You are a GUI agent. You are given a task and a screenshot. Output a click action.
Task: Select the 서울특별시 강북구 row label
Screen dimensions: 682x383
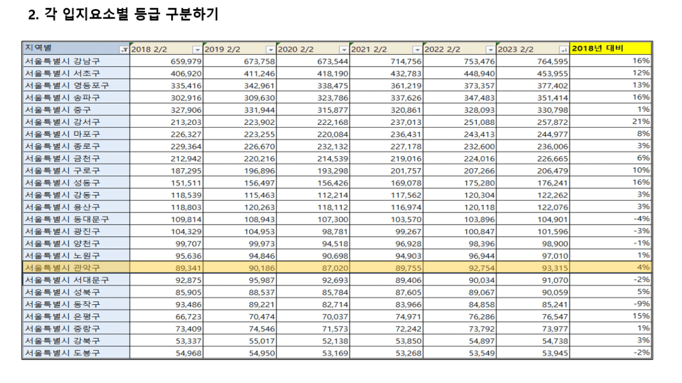tap(76, 341)
